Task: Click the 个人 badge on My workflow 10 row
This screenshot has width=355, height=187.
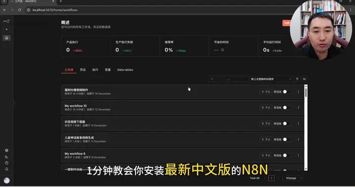Action: tap(266, 107)
